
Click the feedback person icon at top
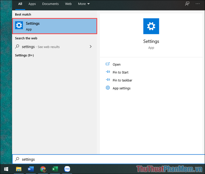187,4
